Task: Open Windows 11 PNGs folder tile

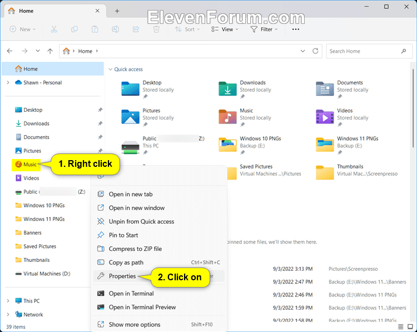Action: click(x=347, y=145)
